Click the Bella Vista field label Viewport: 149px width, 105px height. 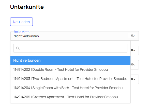click(22, 32)
